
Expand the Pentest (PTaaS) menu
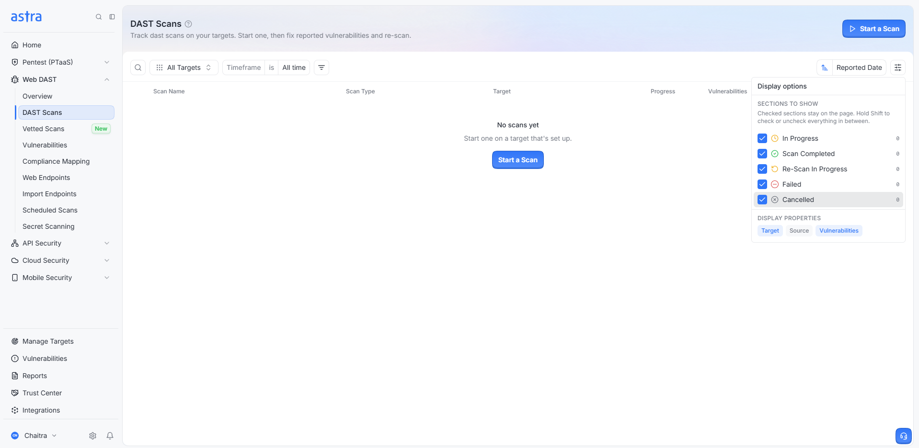(61, 62)
